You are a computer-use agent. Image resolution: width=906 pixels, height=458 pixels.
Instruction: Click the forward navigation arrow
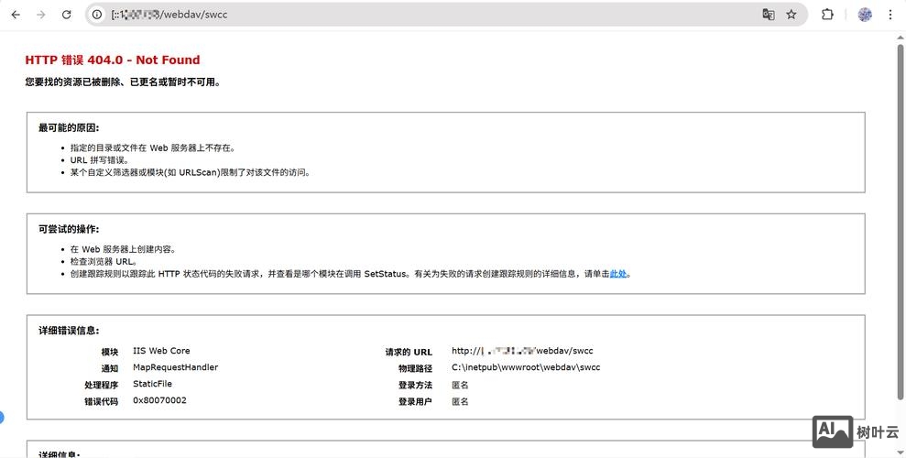click(x=40, y=15)
